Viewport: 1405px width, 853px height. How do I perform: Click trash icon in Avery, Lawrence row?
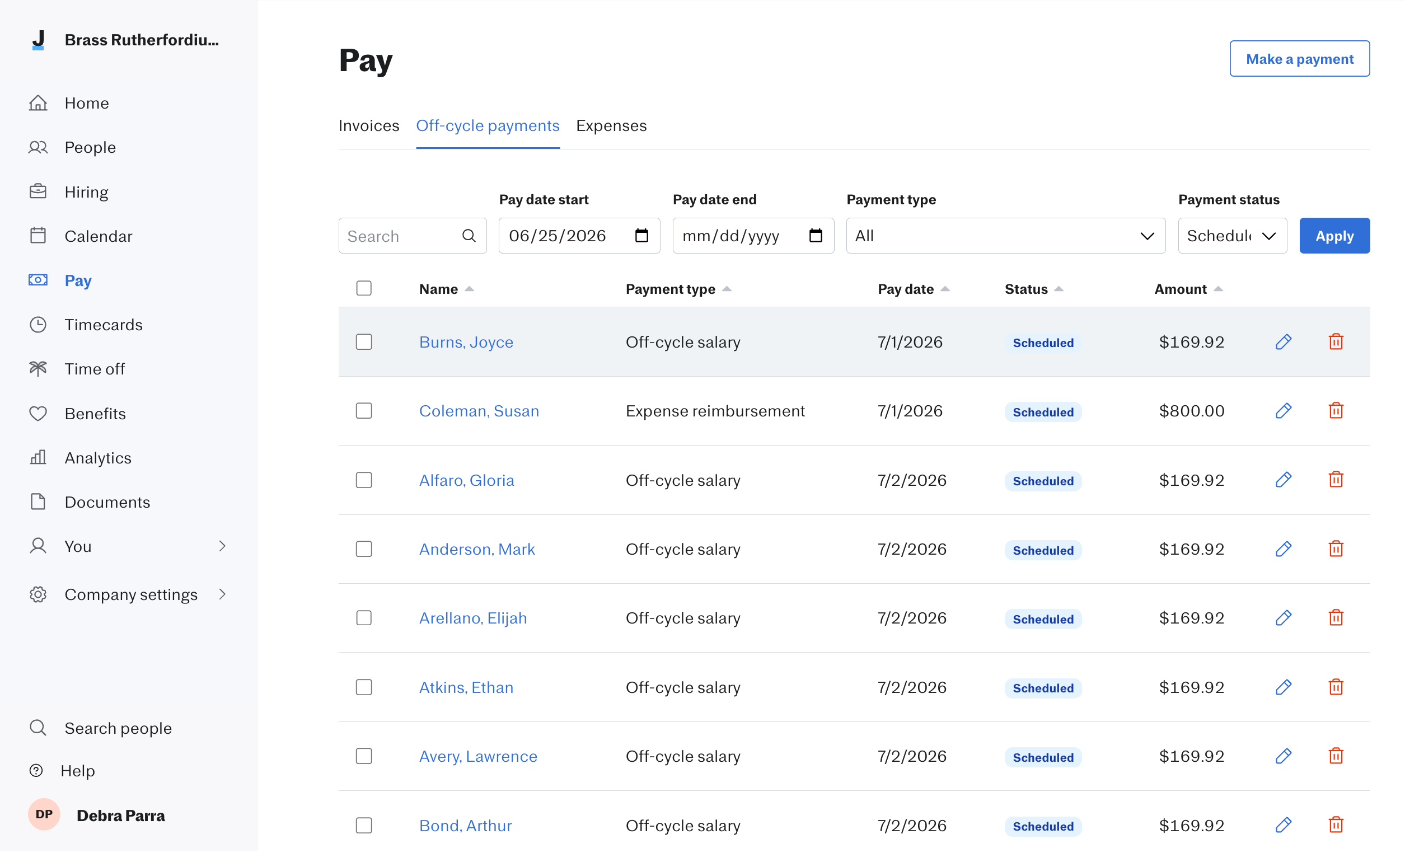(1336, 757)
